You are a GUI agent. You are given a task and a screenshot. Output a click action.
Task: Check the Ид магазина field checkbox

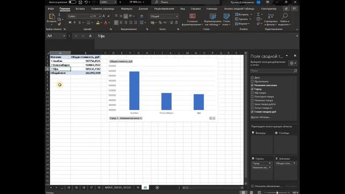click(252, 81)
